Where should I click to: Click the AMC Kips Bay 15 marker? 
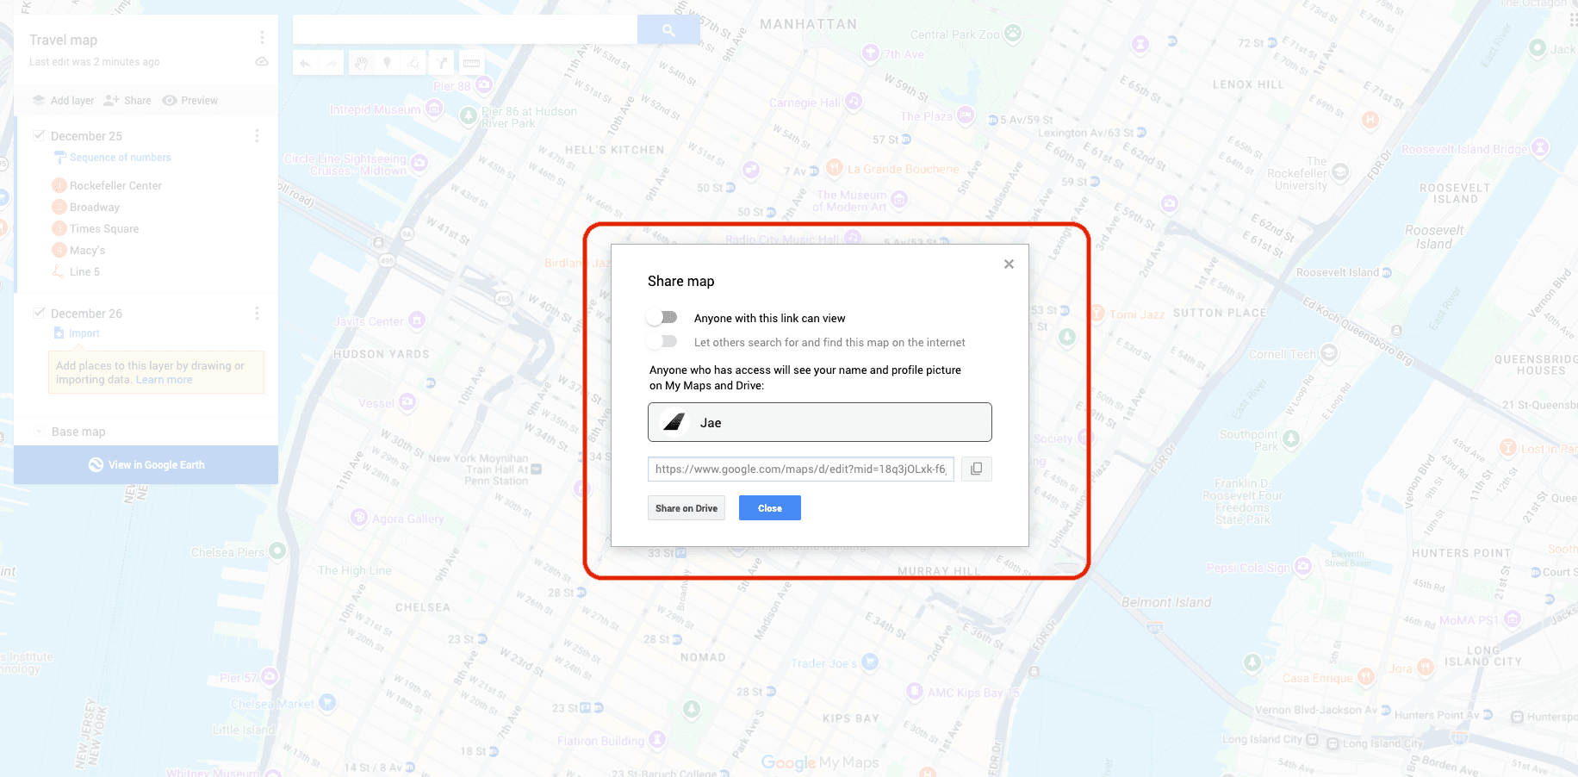915,691
